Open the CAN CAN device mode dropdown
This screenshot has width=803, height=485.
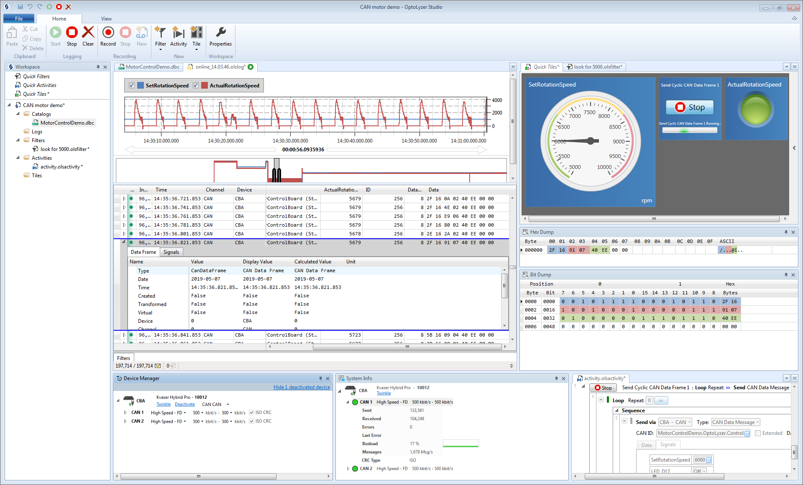pyautogui.click(x=215, y=404)
